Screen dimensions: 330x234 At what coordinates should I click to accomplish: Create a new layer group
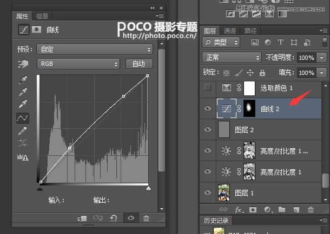pyautogui.click(x=282, y=209)
